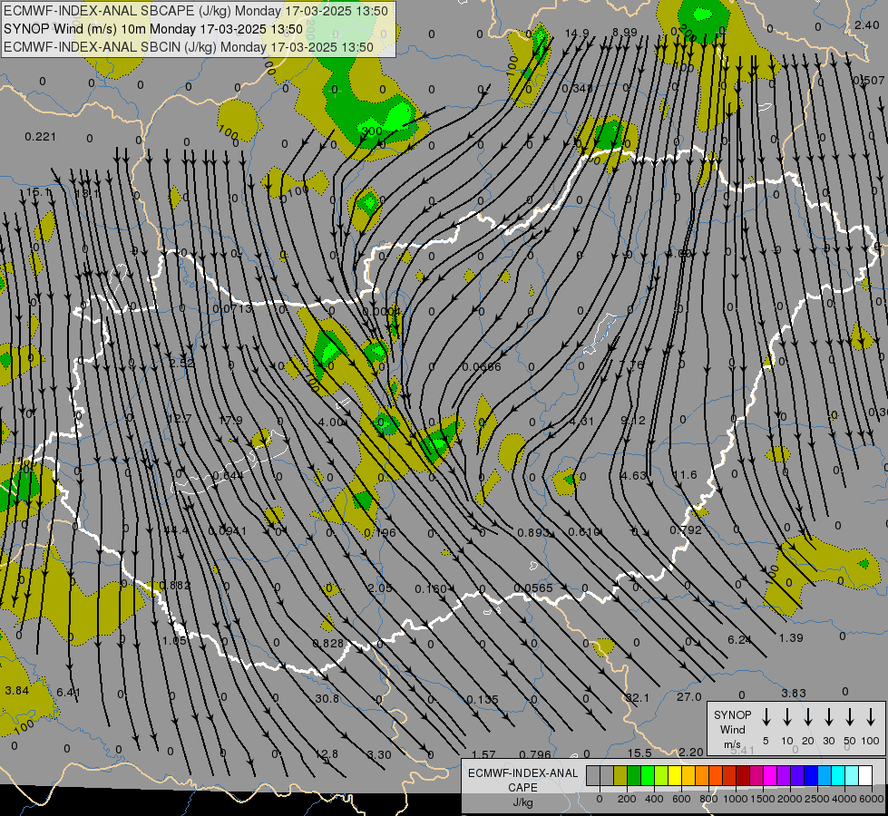Click the value '32.1' on the map
The width and height of the screenshot is (888, 816).
click(637, 697)
